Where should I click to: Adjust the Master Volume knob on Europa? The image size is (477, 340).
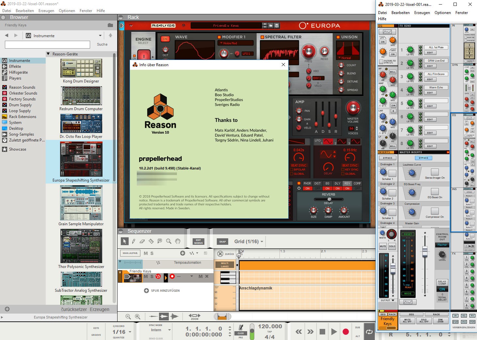tap(353, 108)
